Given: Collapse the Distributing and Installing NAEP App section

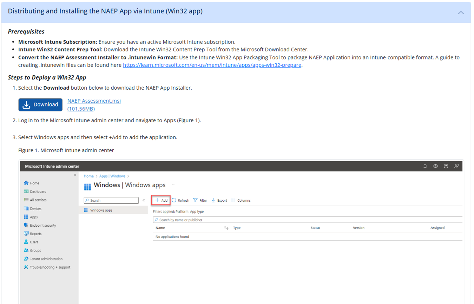Looking at the screenshot, I should (461, 13).
